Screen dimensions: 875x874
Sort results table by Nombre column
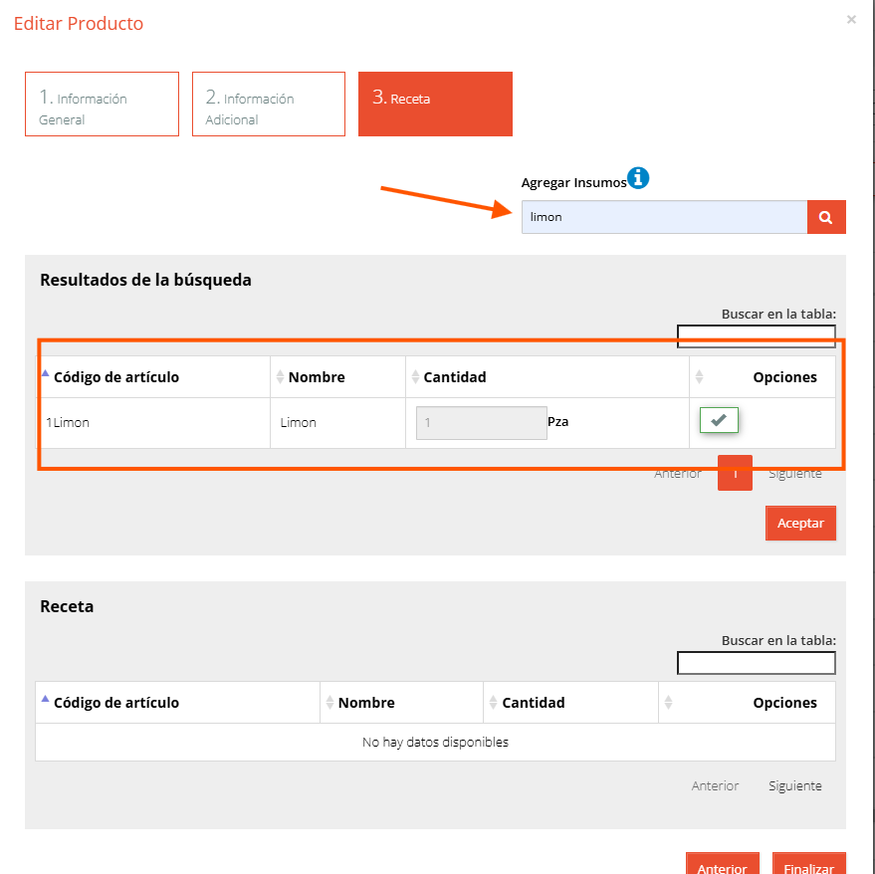click(x=337, y=377)
